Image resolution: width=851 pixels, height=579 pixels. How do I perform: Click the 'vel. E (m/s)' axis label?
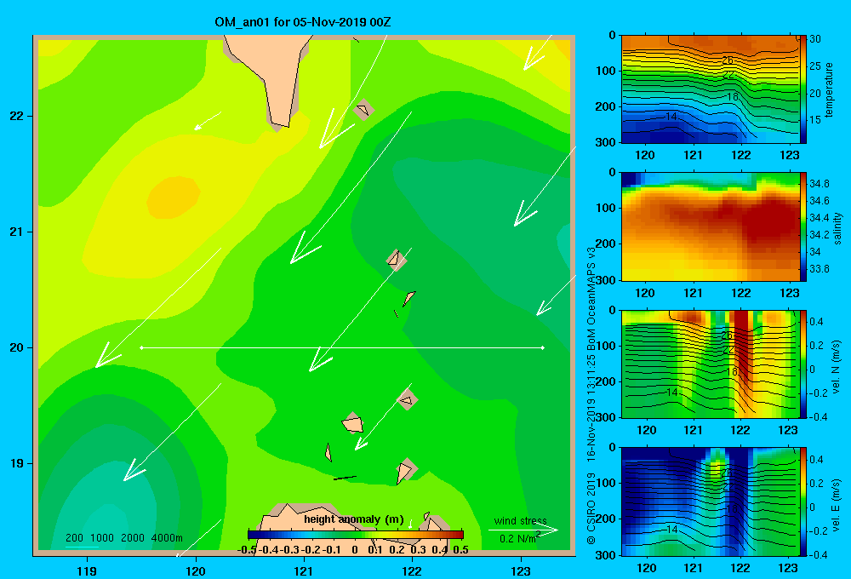(x=837, y=503)
